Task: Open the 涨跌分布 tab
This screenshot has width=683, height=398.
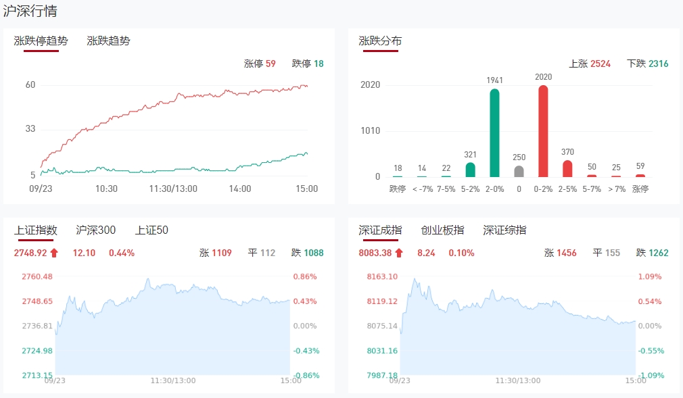Action: coord(380,41)
